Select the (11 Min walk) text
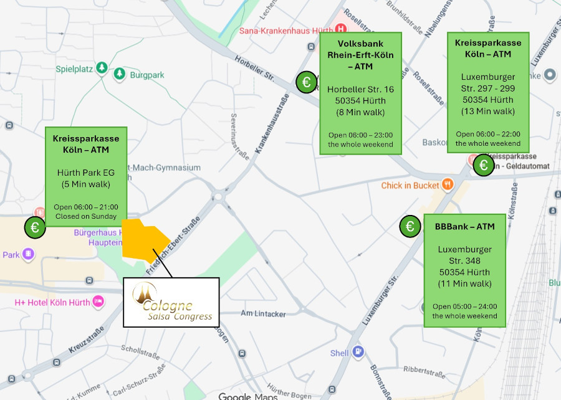The image size is (561, 400). tap(465, 283)
